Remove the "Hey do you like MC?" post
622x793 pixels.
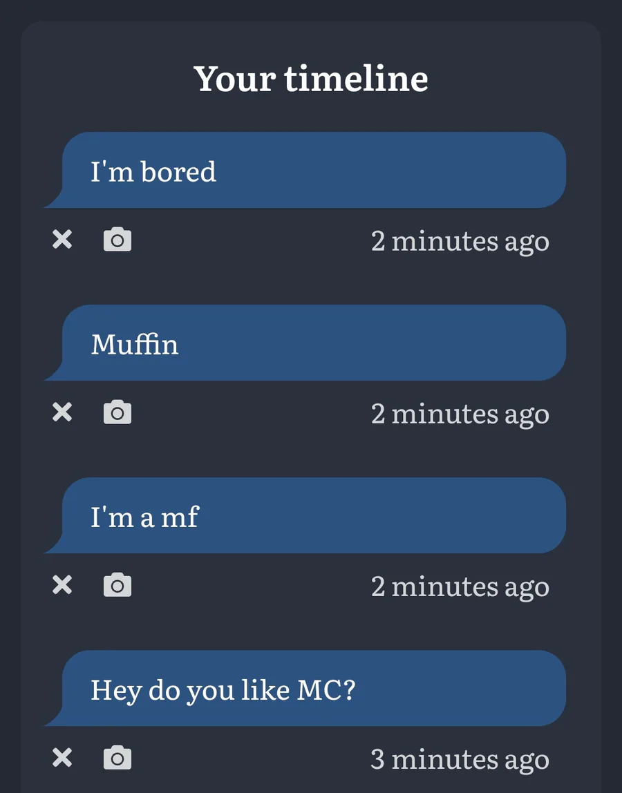(62, 758)
